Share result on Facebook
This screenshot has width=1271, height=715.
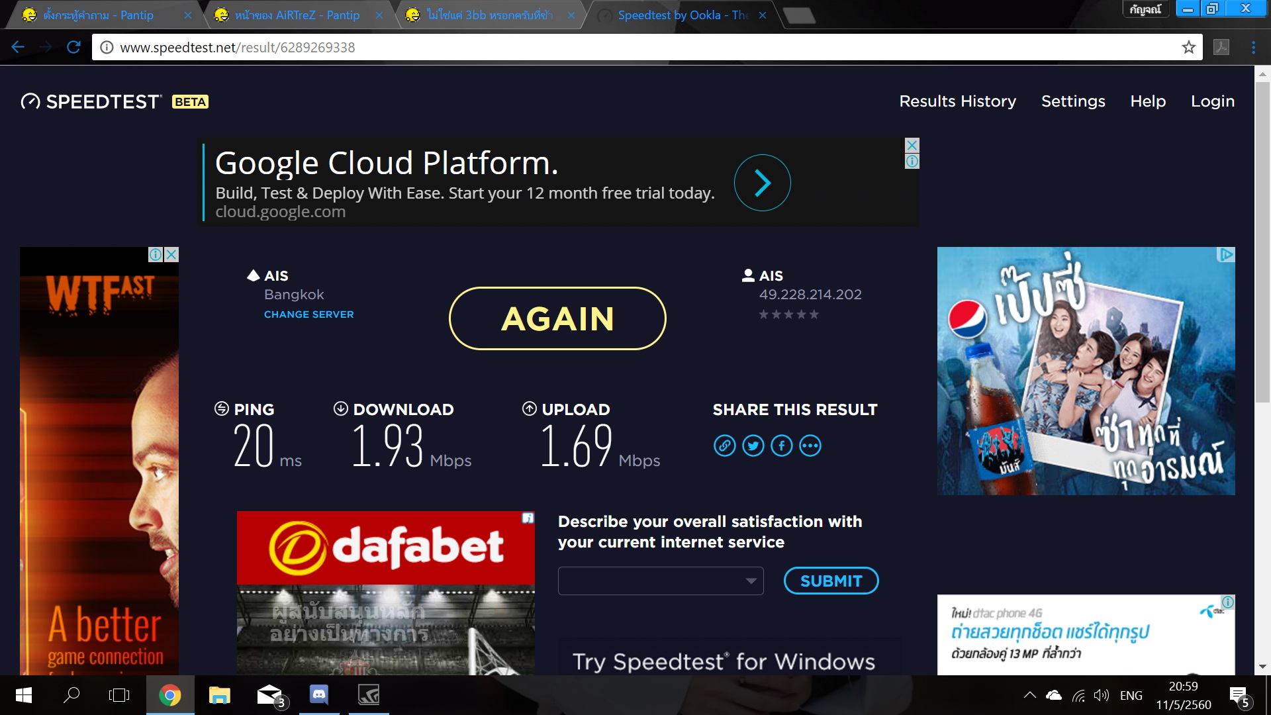(781, 446)
